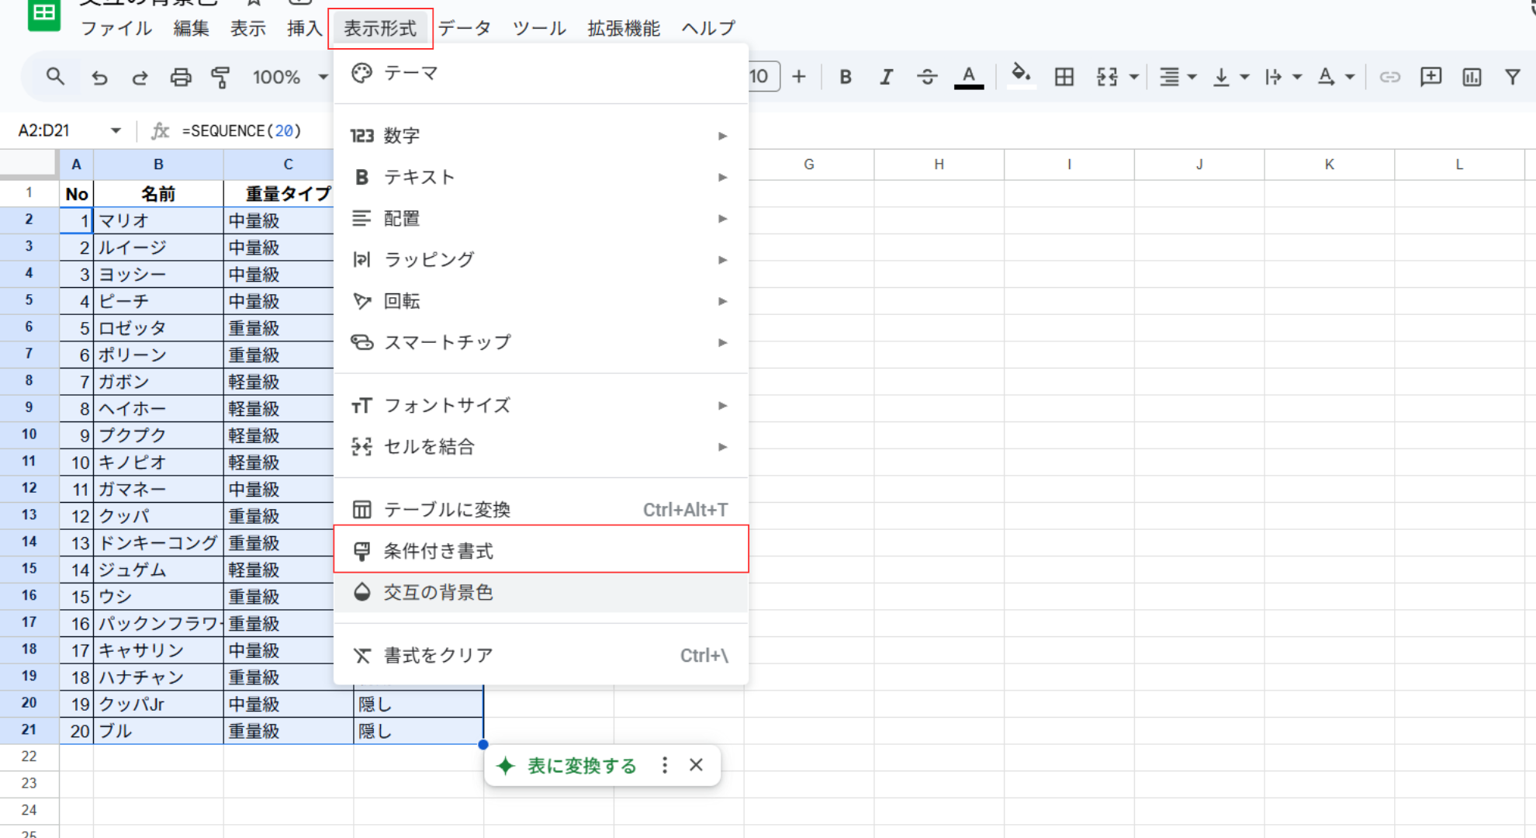
Task: Select column G header
Action: pyautogui.click(x=809, y=164)
